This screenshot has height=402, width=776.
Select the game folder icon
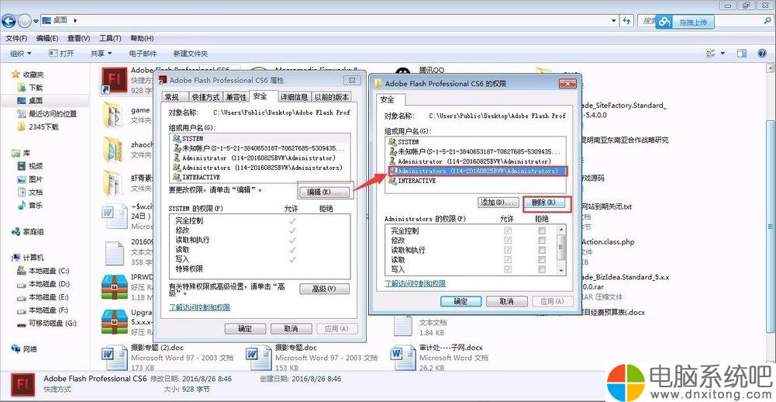pyautogui.click(x=112, y=115)
